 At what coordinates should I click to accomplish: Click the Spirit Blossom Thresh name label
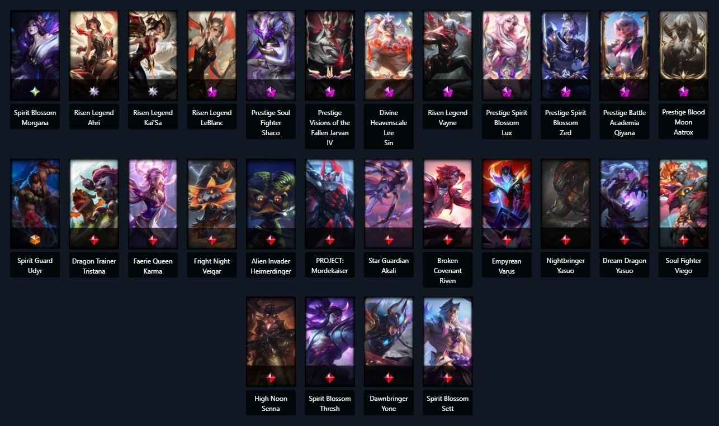pyautogui.click(x=330, y=404)
